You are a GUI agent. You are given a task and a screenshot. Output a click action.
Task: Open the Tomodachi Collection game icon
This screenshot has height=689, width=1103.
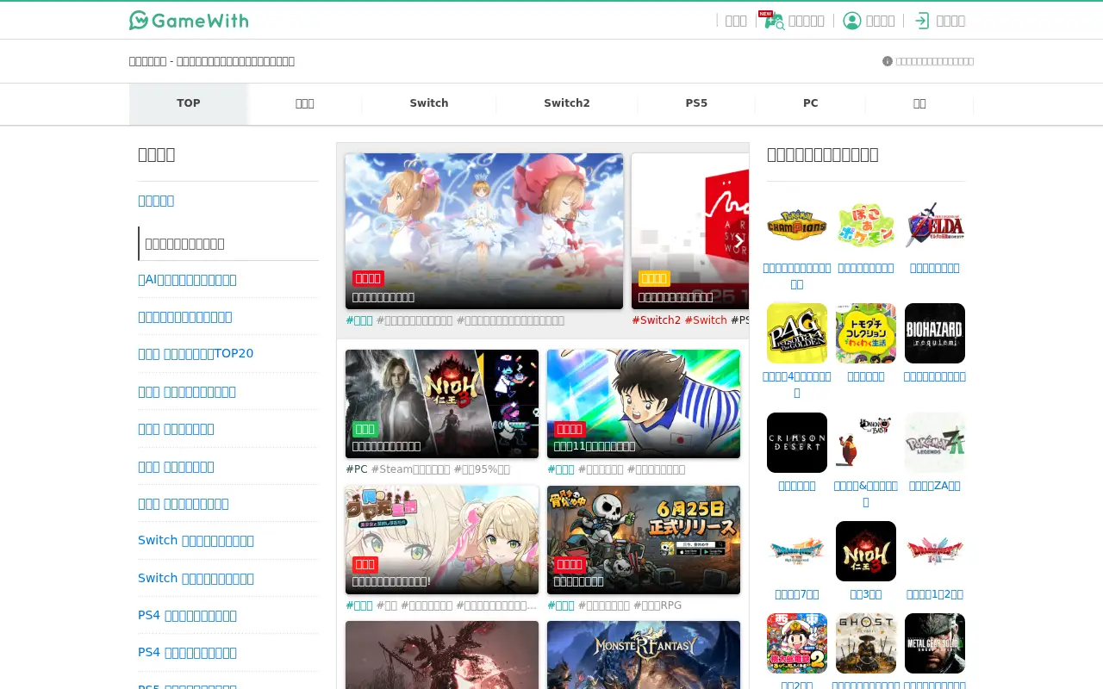866,333
